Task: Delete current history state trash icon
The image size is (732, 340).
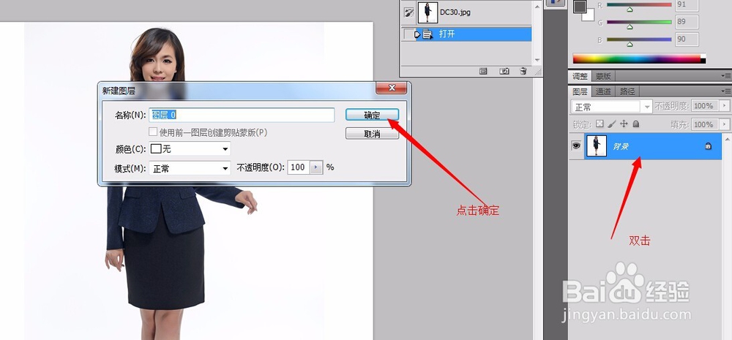Action: [523, 72]
